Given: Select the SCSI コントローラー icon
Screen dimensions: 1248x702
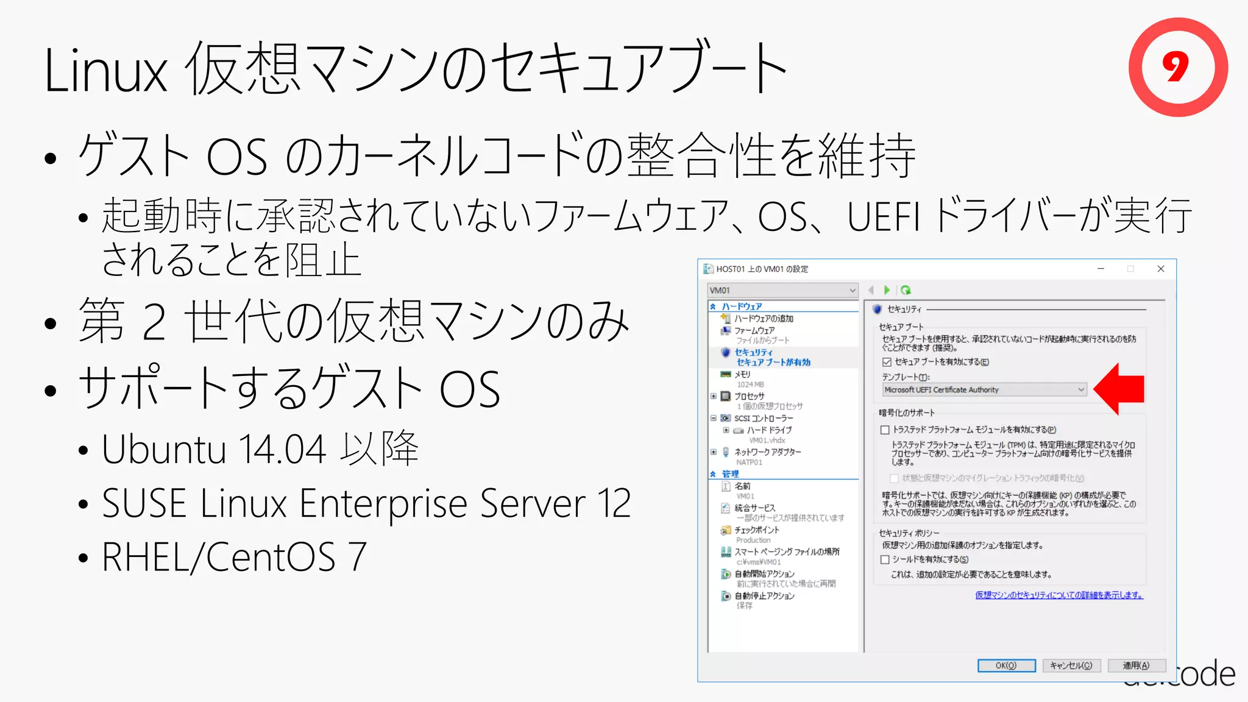Looking at the screenshot, I should (726, 418).
